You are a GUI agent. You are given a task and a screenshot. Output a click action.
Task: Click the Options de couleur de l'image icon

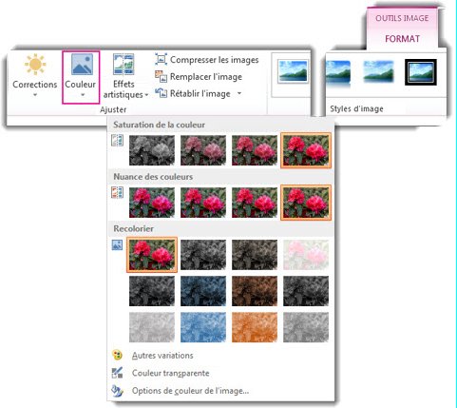[x=117, y=391]
